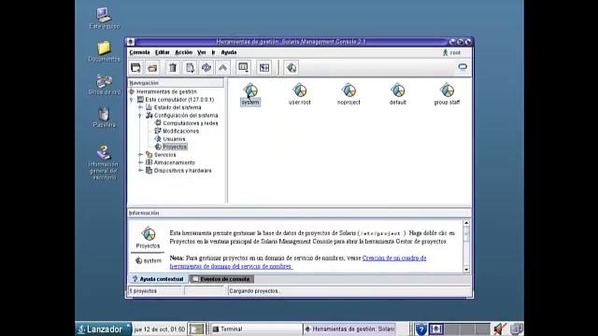Select Computadores y redes tree item
Viewport: 598px width, 336px height.
[x=191, y=123]
